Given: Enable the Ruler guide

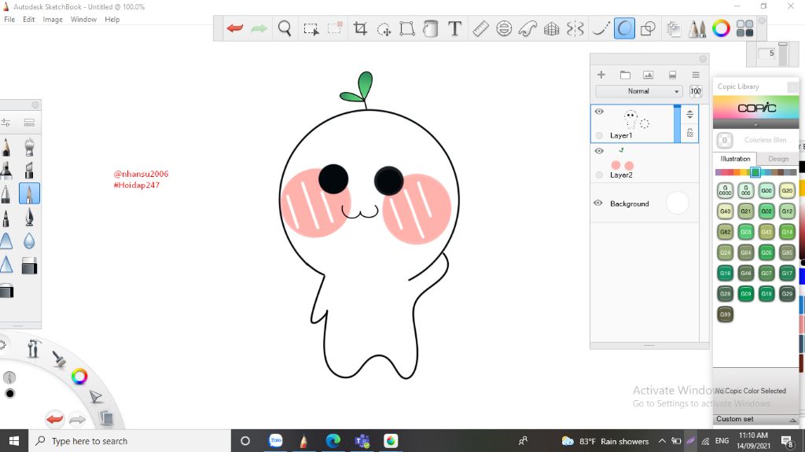Looking at the screenshot, I should point(480,29).
